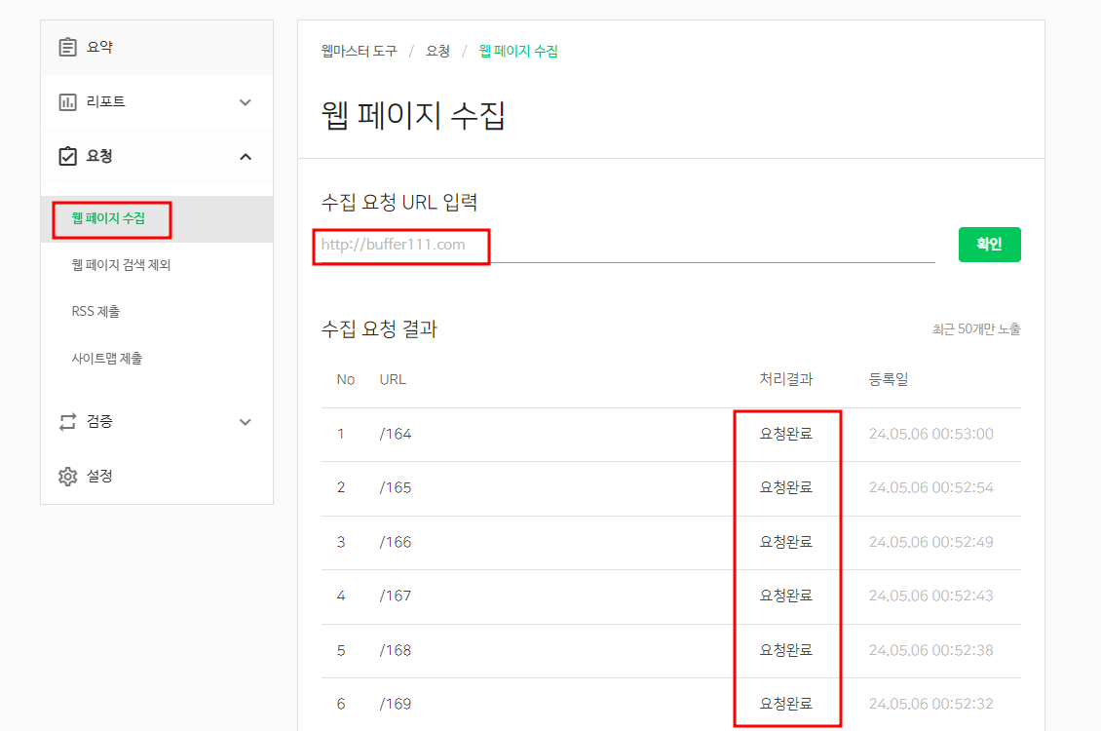Expand the 리포트 section chevron
1101x731 pixels.
[246, 101]
